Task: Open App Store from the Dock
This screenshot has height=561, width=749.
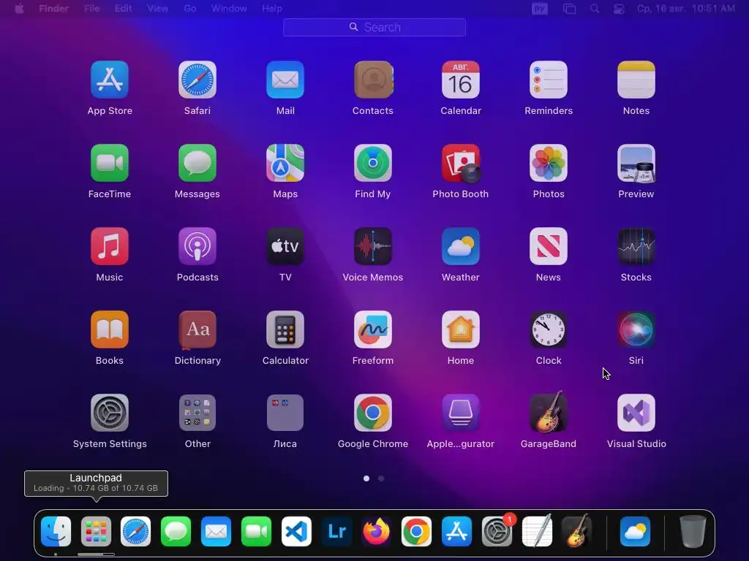Action: (x=456, y=532)
